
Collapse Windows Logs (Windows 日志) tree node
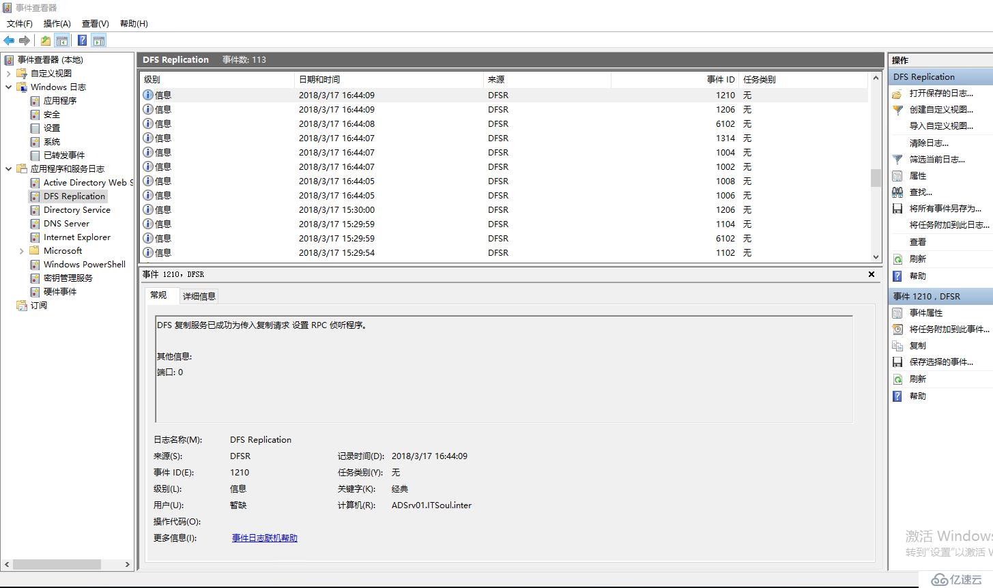click(x=8, y=87)
